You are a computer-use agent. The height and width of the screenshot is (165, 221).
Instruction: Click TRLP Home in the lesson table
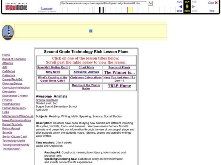119,86
